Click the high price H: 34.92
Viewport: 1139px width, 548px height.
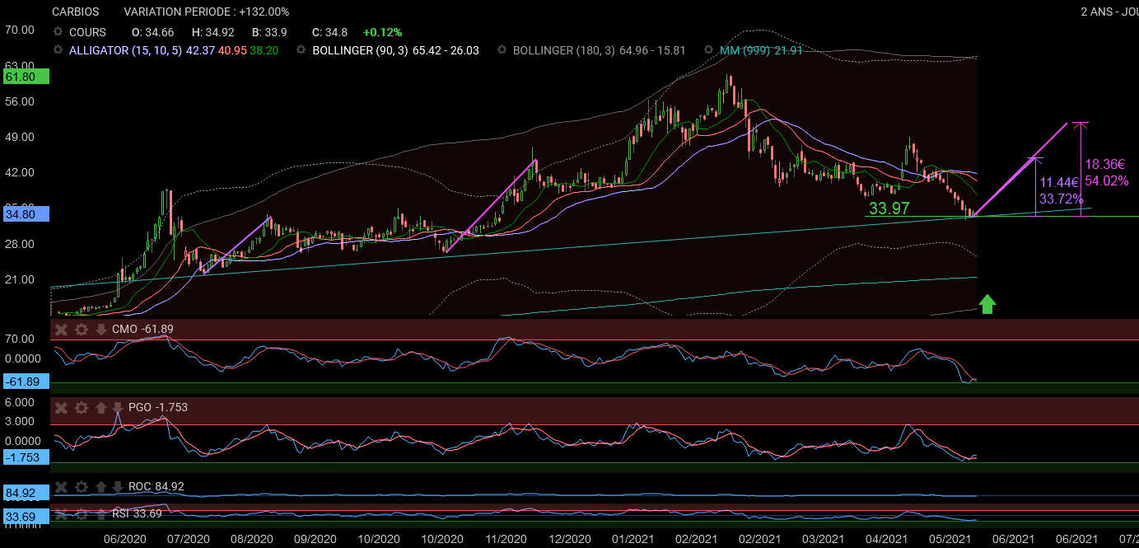[x=212, y=32]
